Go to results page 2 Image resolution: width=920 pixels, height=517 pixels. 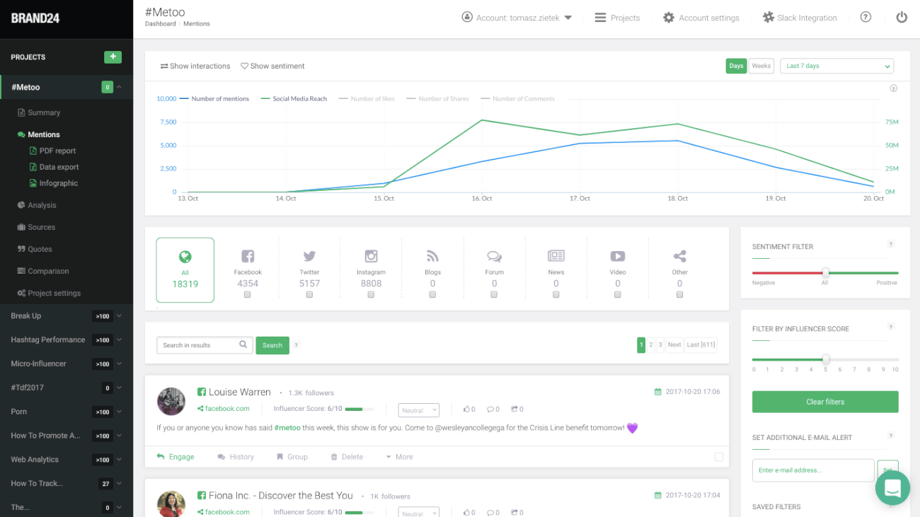tap(651, 344)
